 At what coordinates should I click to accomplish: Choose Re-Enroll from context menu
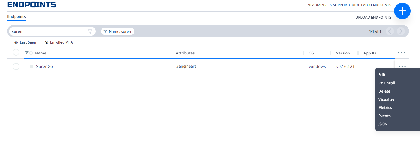pos(387,83)
